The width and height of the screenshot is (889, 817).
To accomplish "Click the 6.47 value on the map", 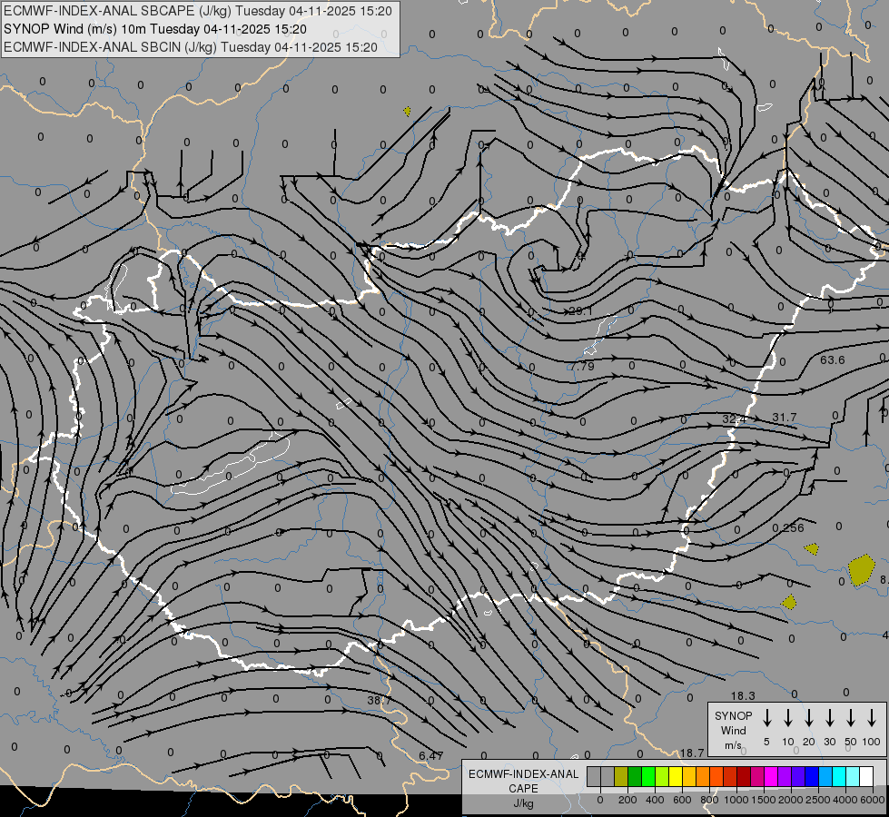I will [431, 756].
